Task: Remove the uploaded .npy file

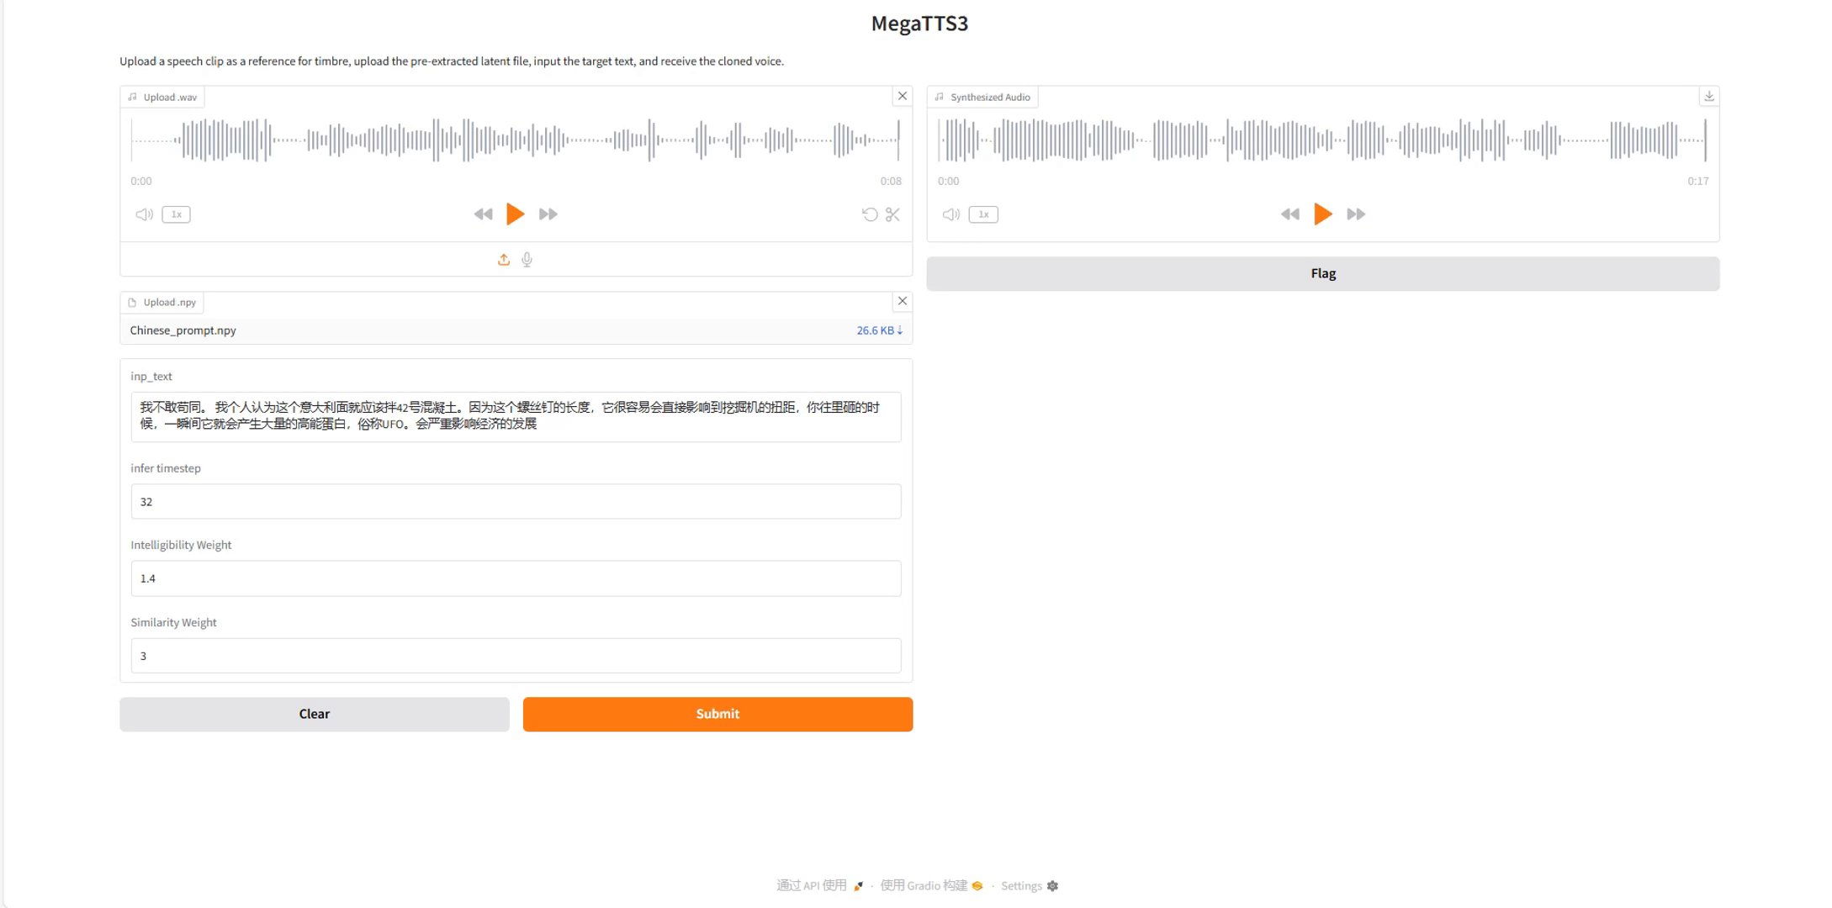Action: tap(903, 301)
